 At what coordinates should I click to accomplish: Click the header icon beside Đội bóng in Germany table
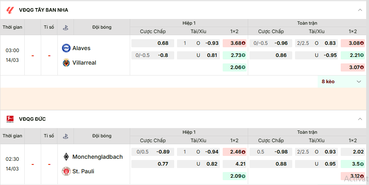[65, 136]
